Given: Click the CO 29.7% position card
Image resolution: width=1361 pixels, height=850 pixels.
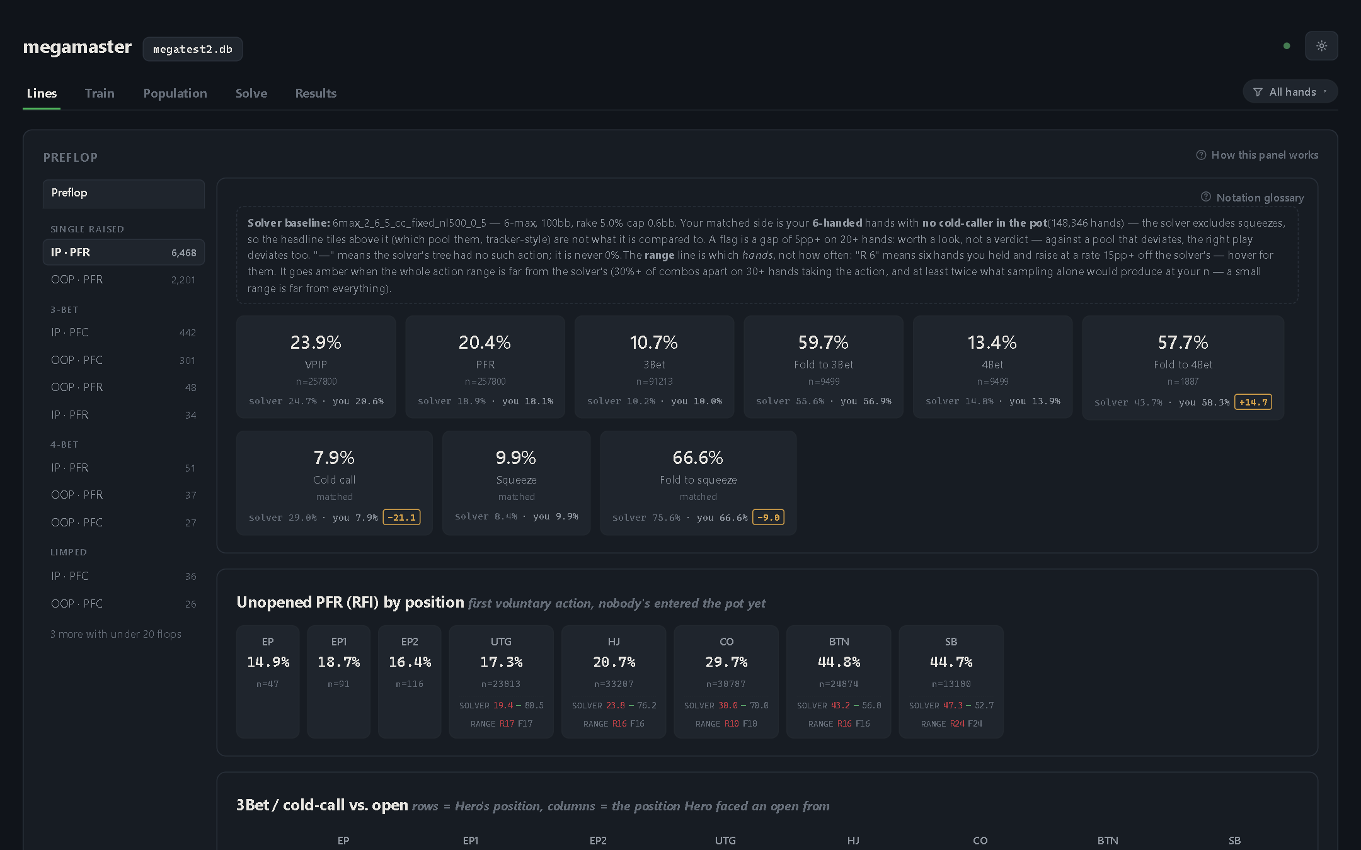Looking at the screenshot, I should click(x=726, y=682).
